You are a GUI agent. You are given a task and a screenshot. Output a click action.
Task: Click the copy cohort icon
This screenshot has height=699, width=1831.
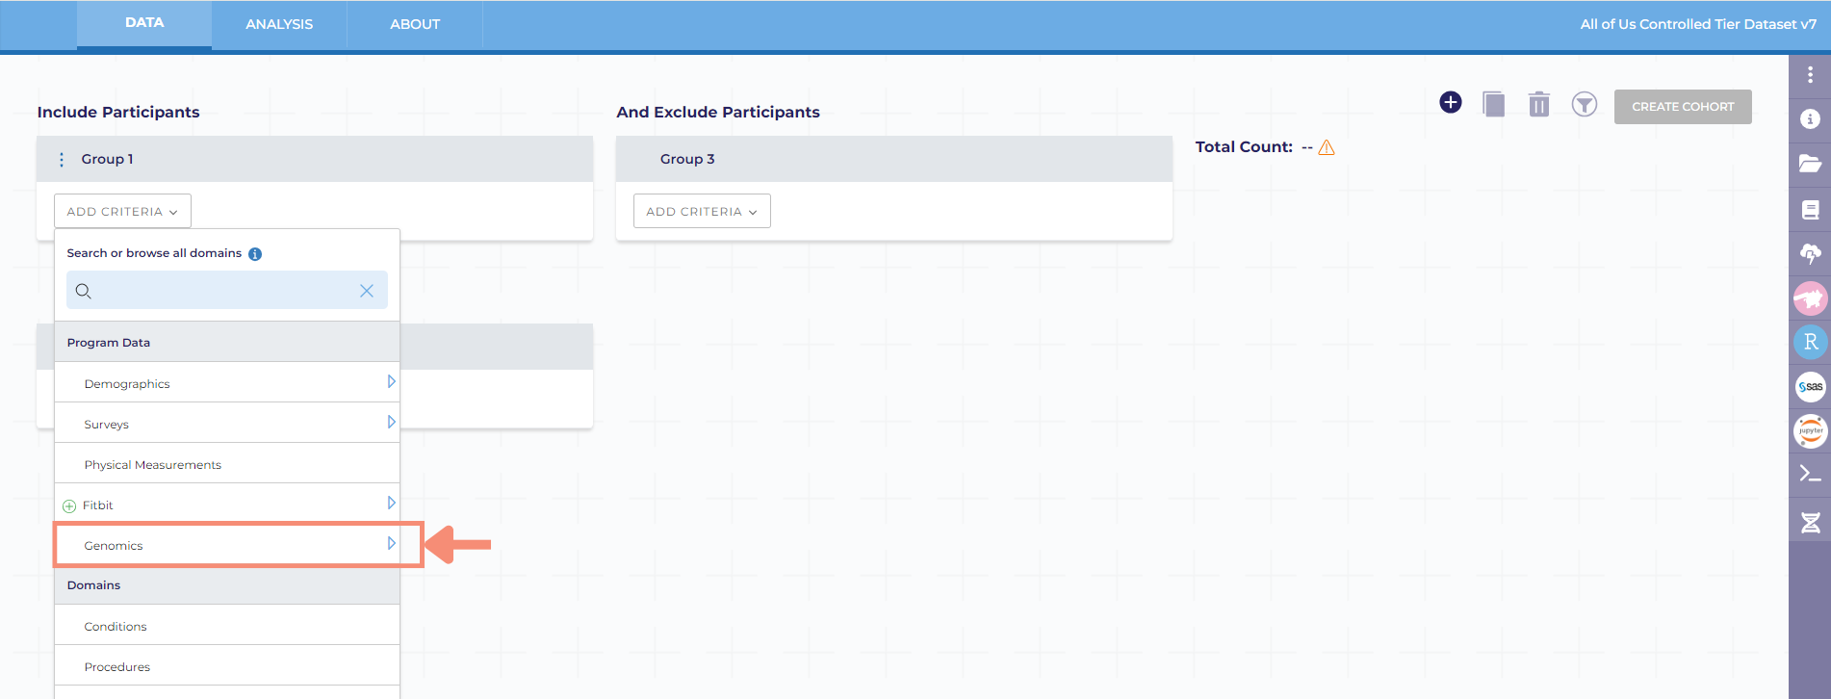1494,104
